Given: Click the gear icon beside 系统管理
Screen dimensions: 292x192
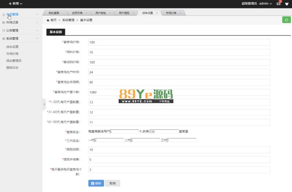Looking at the screenshot, I should click(4, 38).
